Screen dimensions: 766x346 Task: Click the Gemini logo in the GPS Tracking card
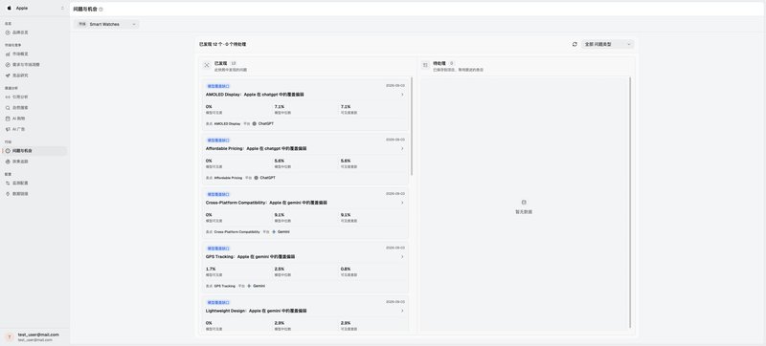[x=249, y=286]
